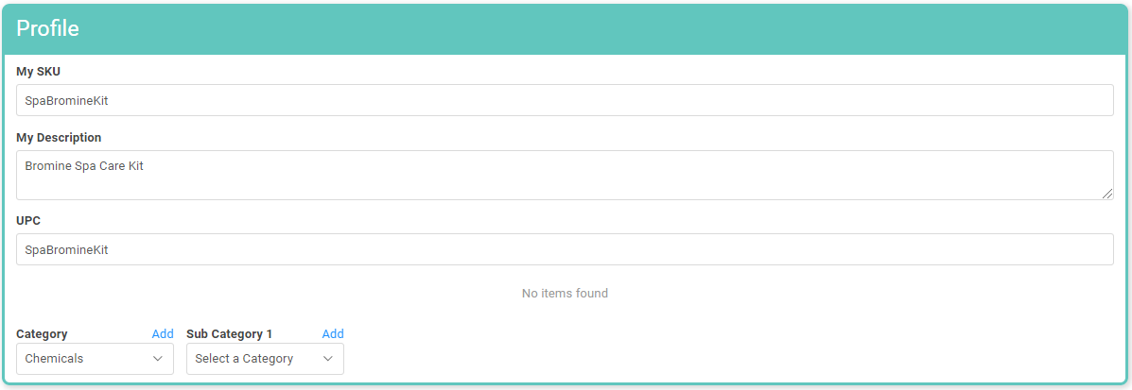Click the Sub Category 1 chevron arrow
Screen dimensions: 1132x390
tap(328, 359)
